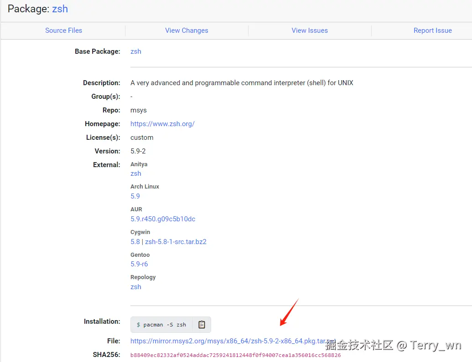Select the version value 5.9-2
The width and height of the screenshot is (472, 362).
point(138,151)
